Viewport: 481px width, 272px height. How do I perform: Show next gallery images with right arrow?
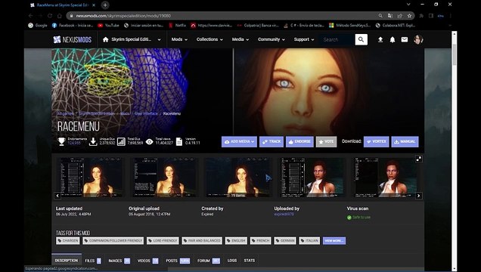pos(419,196)
